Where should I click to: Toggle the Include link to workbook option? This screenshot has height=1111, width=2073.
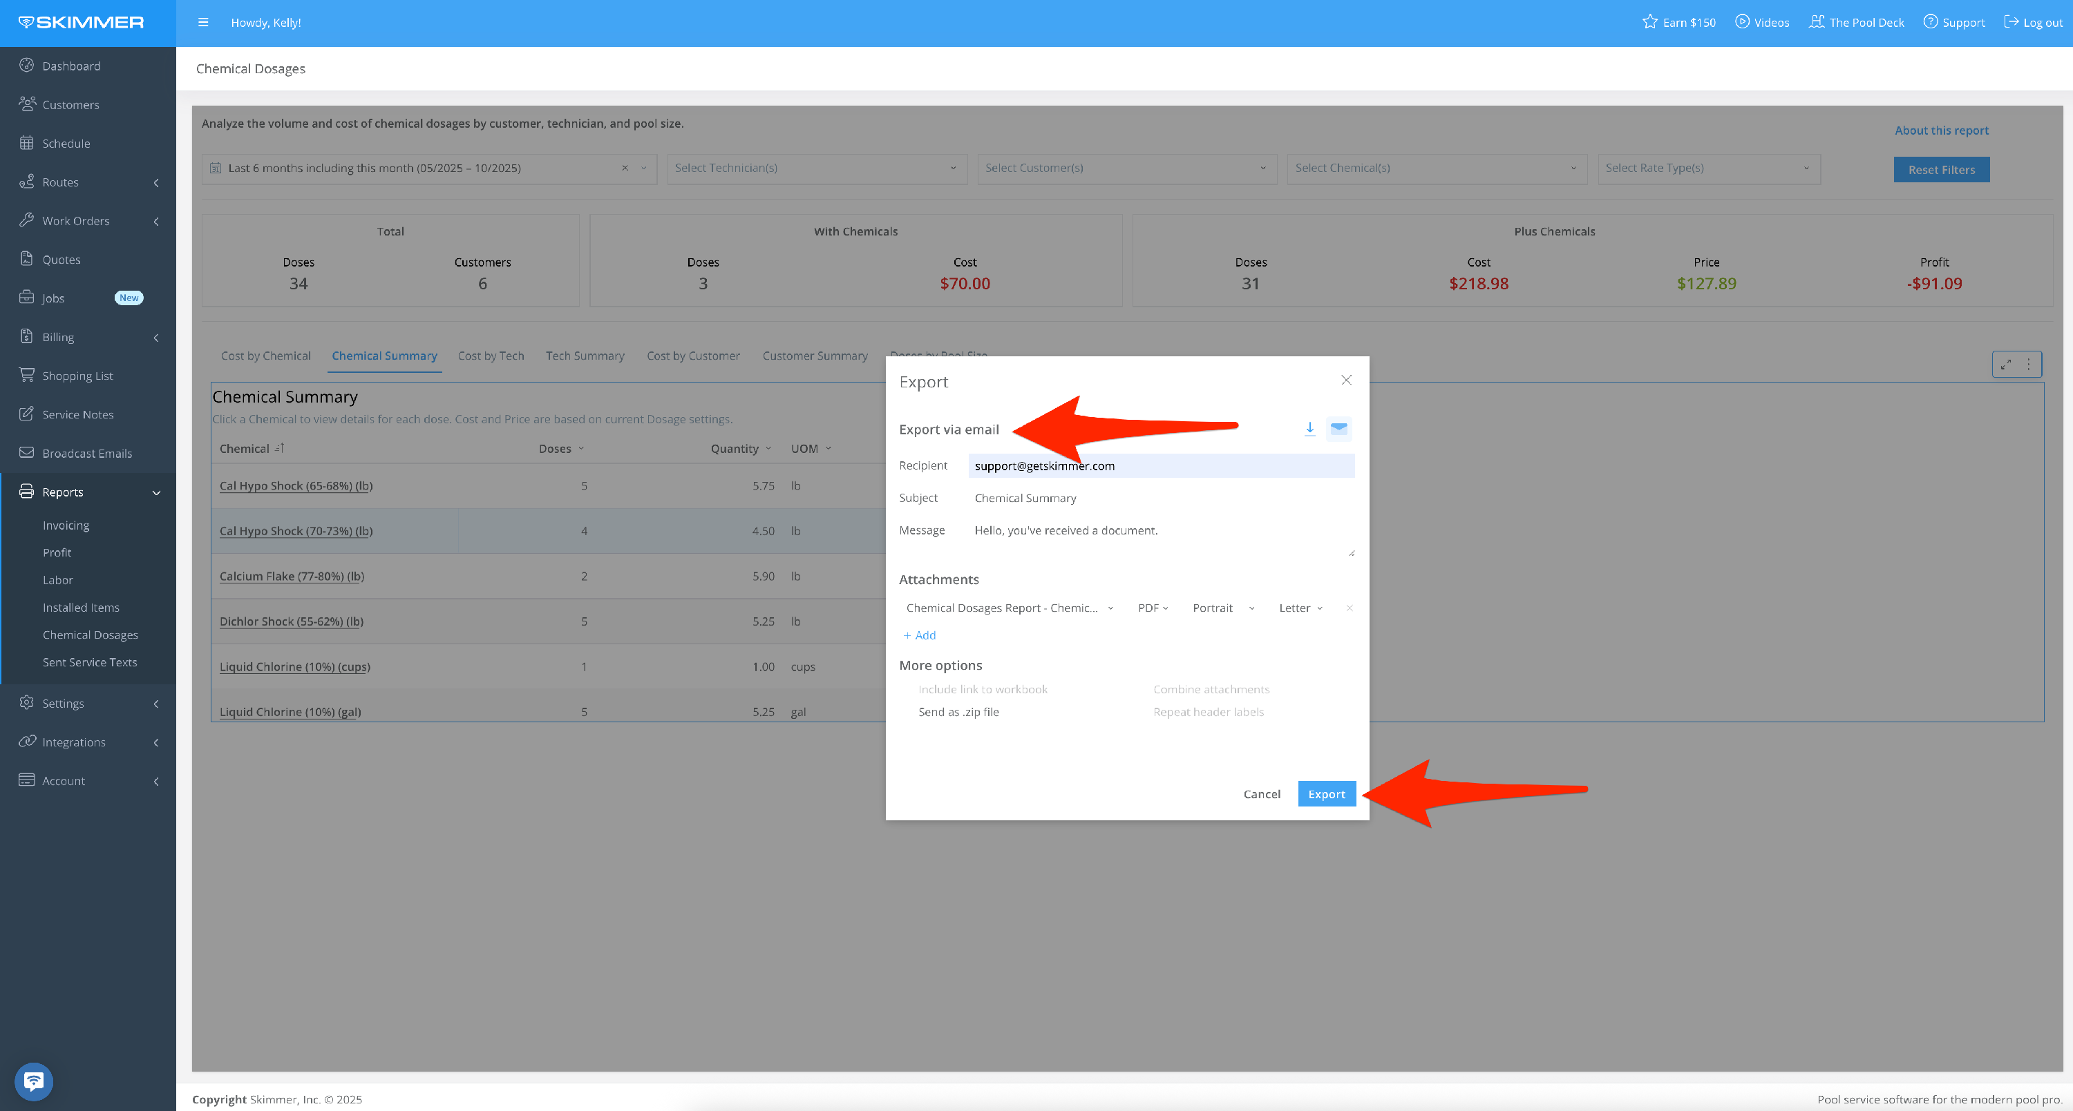click(982, 689)
